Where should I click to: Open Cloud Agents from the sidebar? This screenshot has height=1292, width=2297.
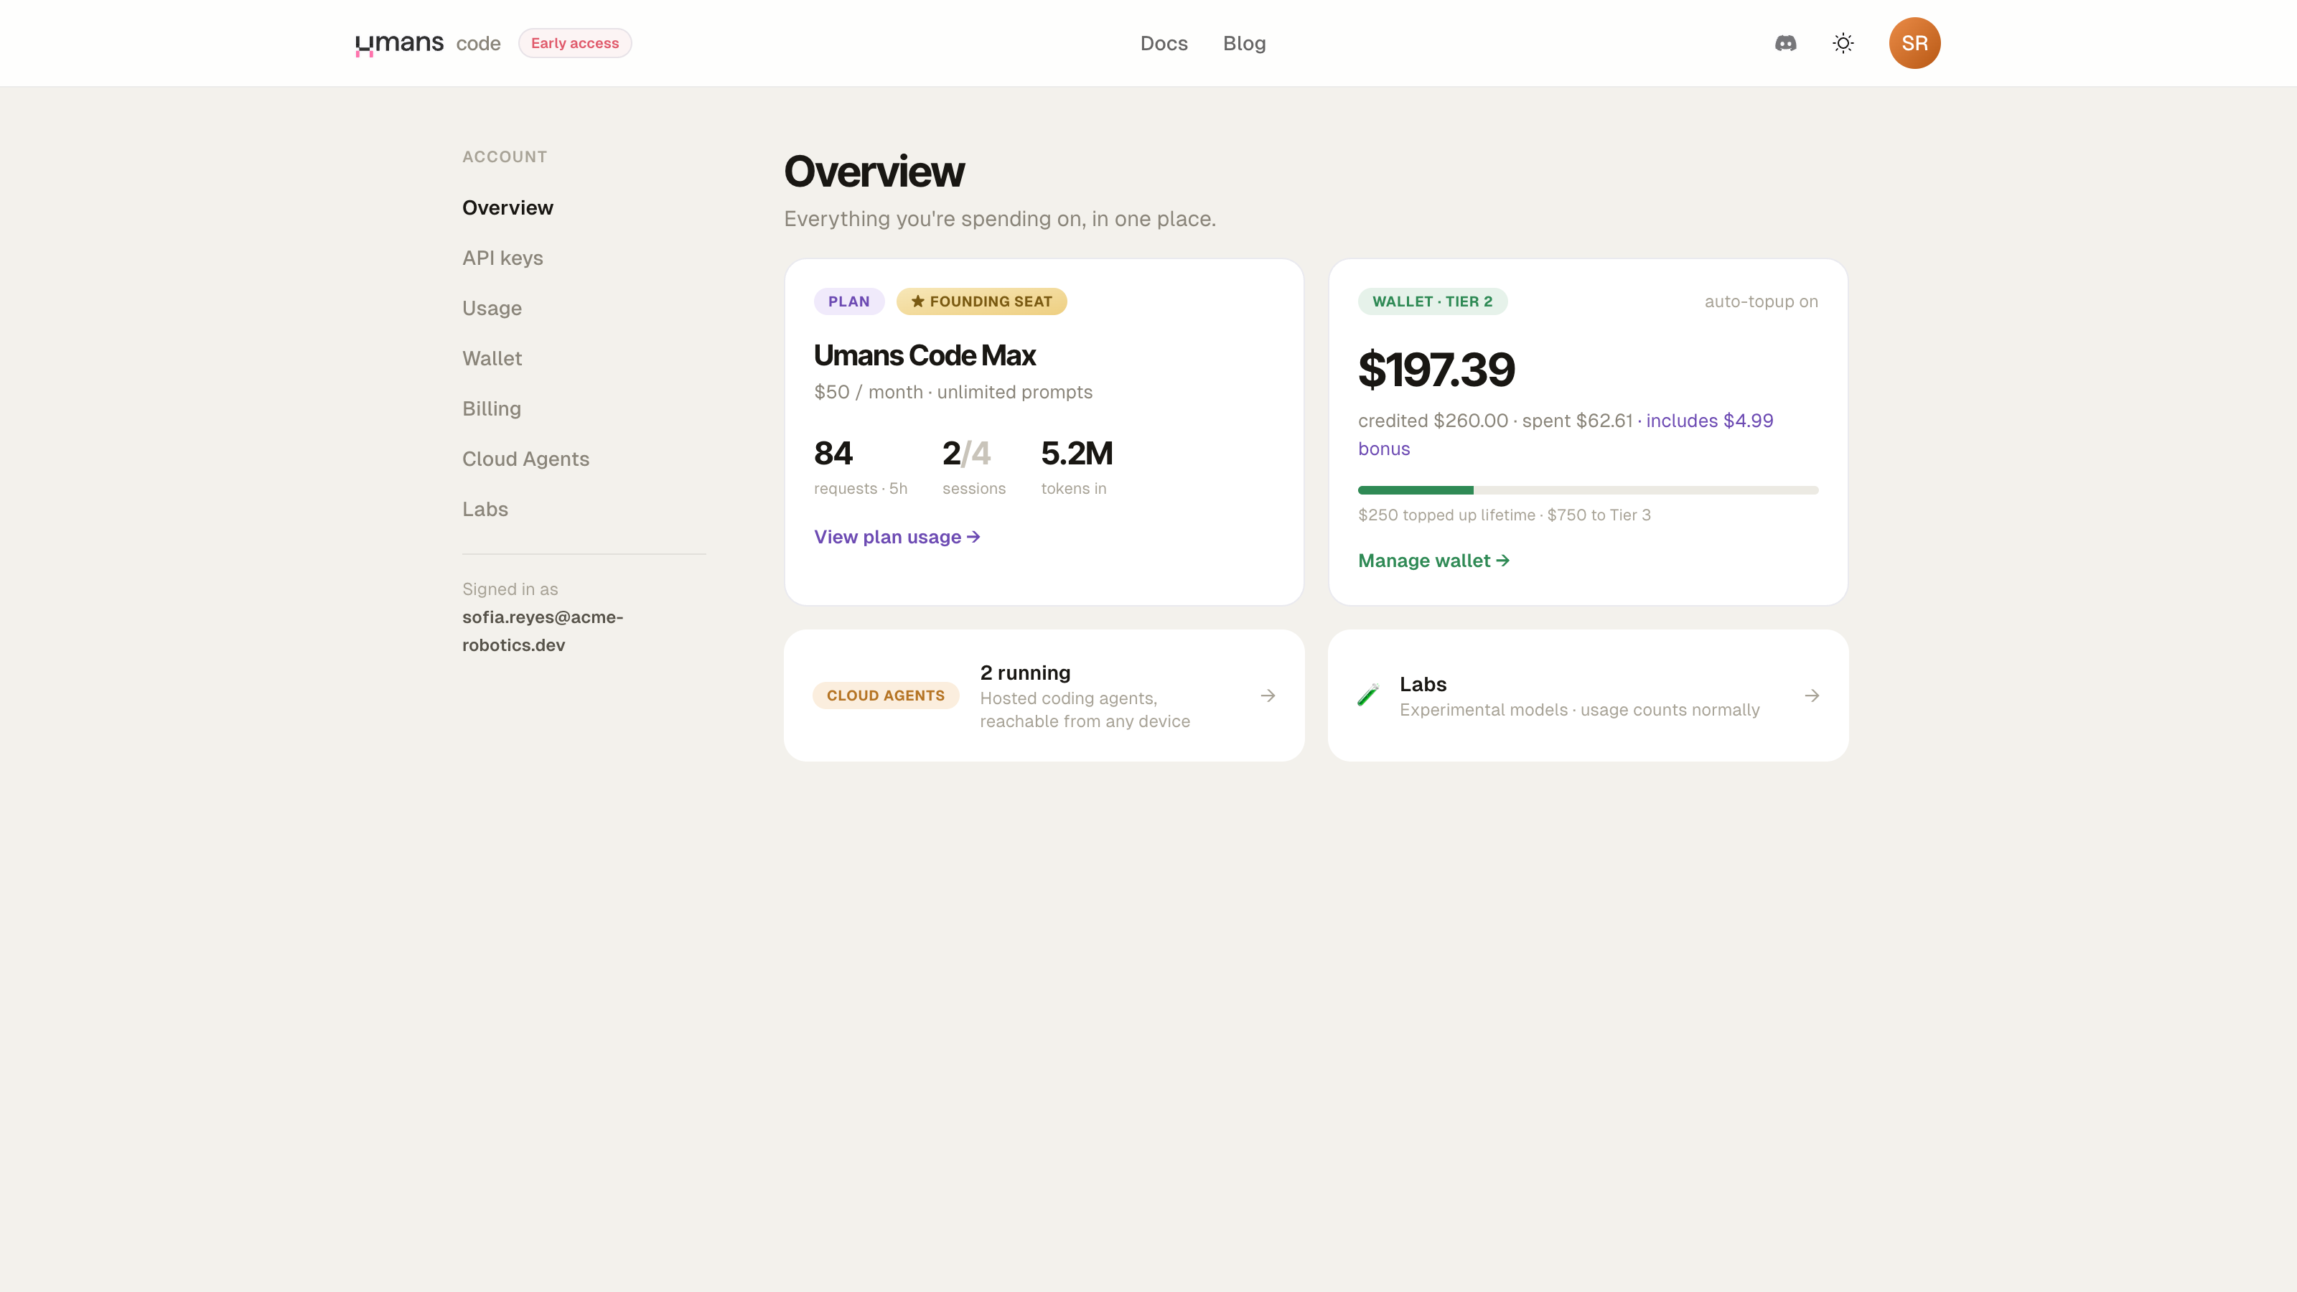(x=525, y=459)
